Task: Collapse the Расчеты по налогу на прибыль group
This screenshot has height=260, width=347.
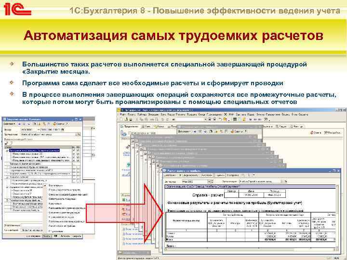Action: [7, 200]
